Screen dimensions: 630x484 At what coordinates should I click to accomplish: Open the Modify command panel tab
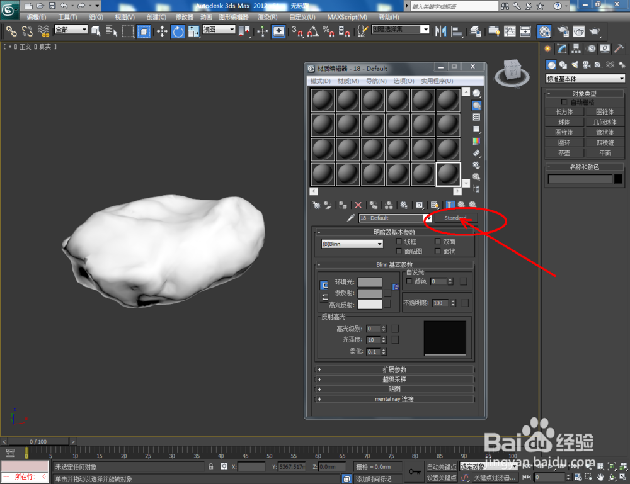[562, 49]
